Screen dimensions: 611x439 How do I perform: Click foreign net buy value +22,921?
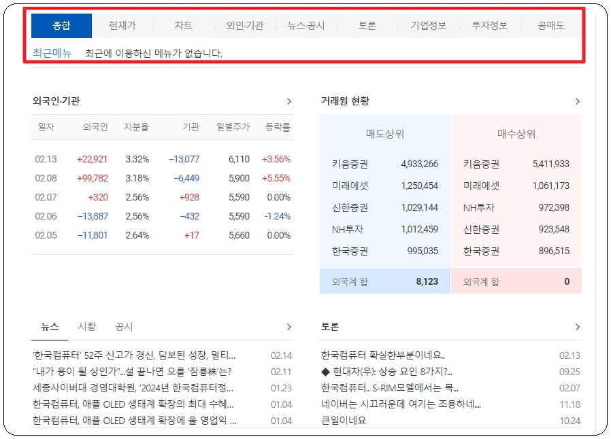click(x=92, y=159)
